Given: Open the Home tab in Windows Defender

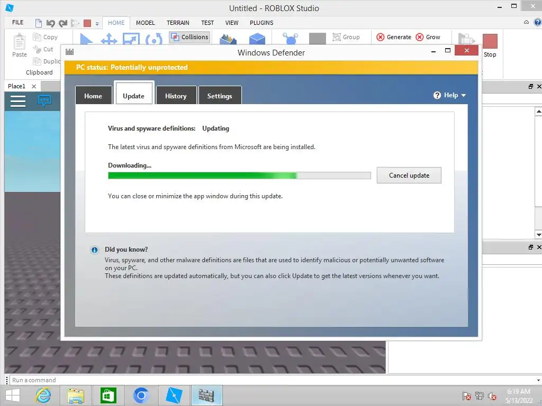Looking at the screenshot, I should (93, 96).
